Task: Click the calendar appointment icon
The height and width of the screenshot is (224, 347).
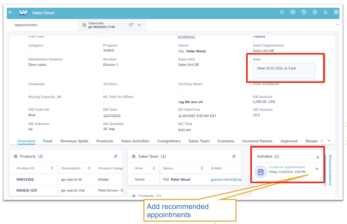Action: pos(261,172)
